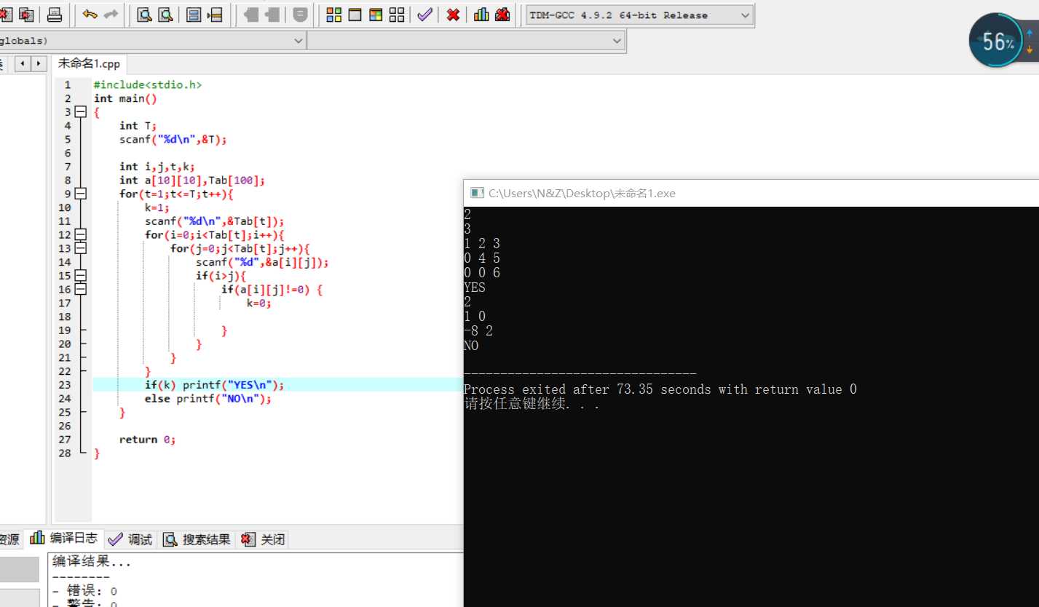Click 请按任意键继续 prompt in console
Screen dimensions: 1039x607
[532, 404]
